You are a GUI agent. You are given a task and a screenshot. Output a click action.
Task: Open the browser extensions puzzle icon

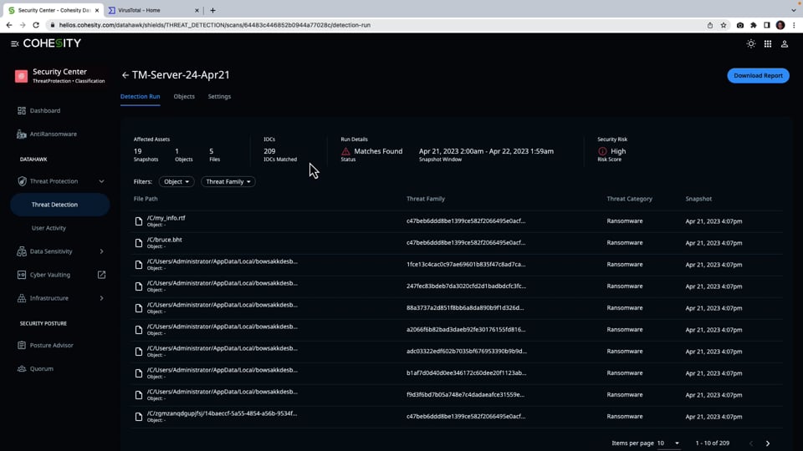[x=754, y=25]
